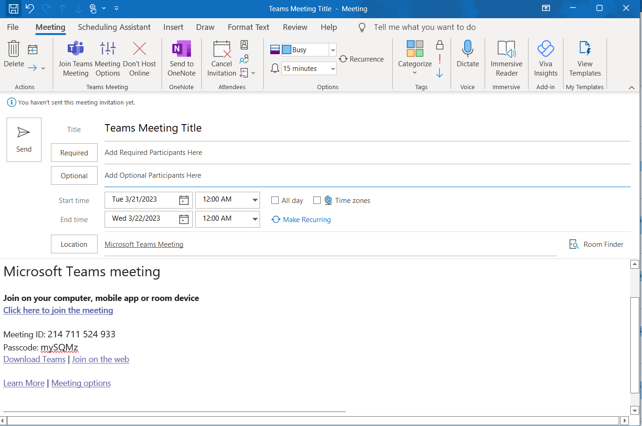This screenshot has height=426, width=642.
Task: Send the meeting to OneNote
Action: tap(182, 58)
